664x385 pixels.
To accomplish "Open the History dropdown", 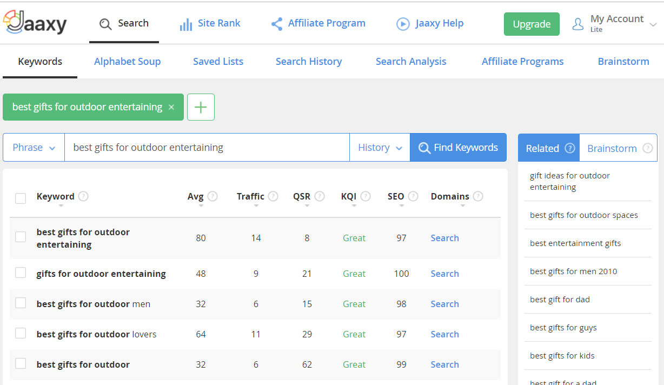I will [x=380, y=148].
